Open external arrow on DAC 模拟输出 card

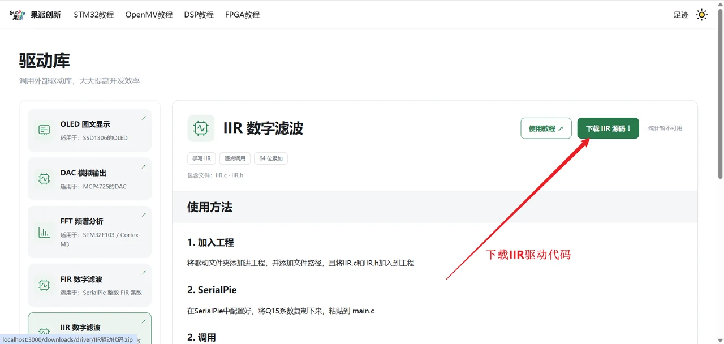(x=144, y=167)
